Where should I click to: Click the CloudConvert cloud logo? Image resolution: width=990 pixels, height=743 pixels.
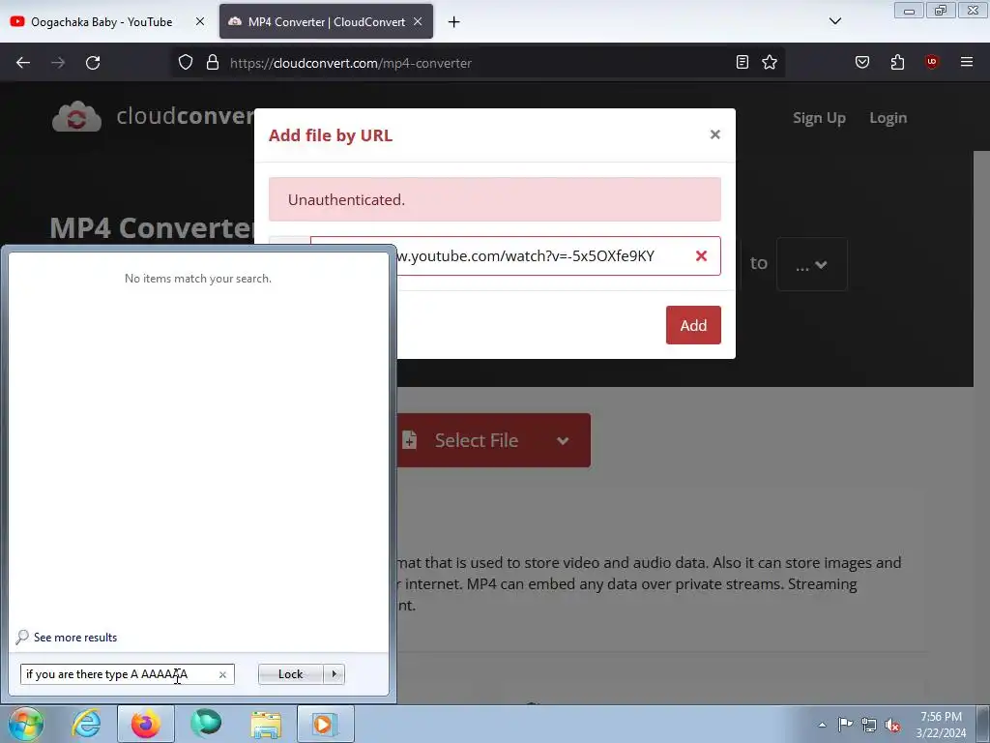(x=76, y=117)
